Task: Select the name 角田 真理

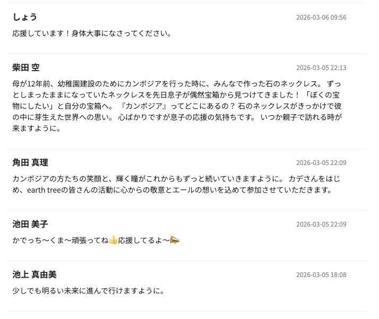Action: tap(30, 162)
